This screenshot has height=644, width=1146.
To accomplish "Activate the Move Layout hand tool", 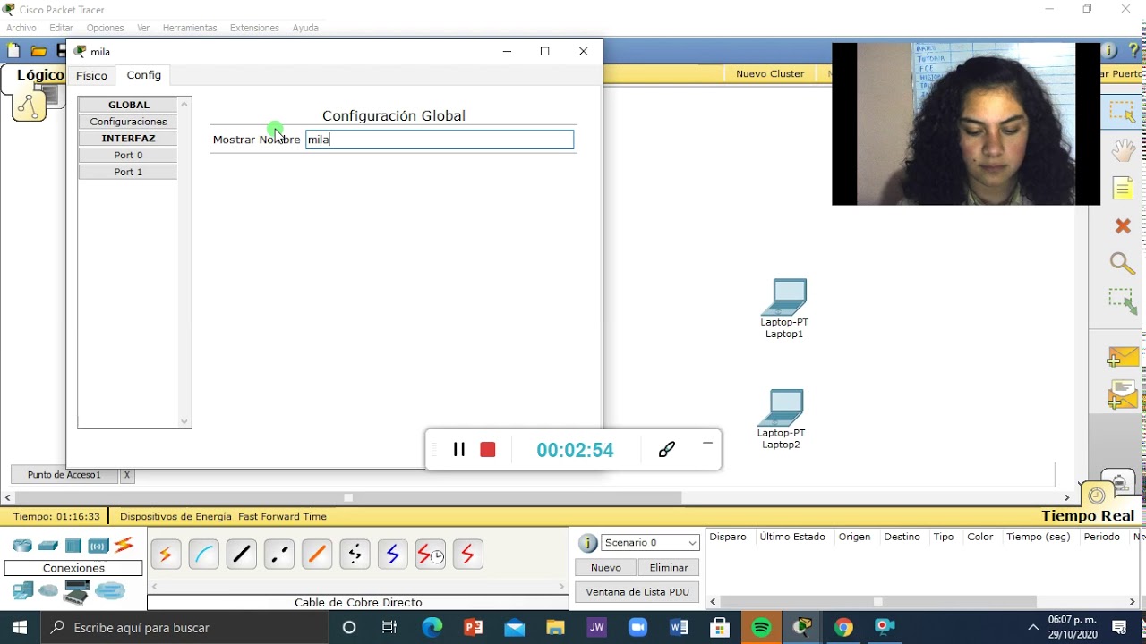I will pyautogui.click(x=1123, y=149).
